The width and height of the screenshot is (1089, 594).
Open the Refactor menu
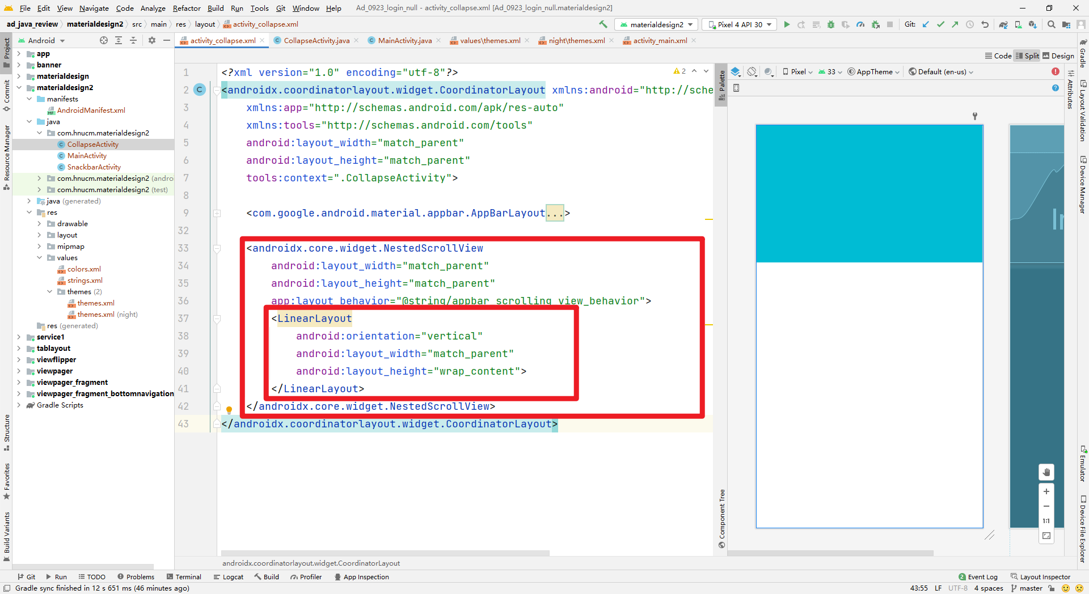[x=187, y=8]
